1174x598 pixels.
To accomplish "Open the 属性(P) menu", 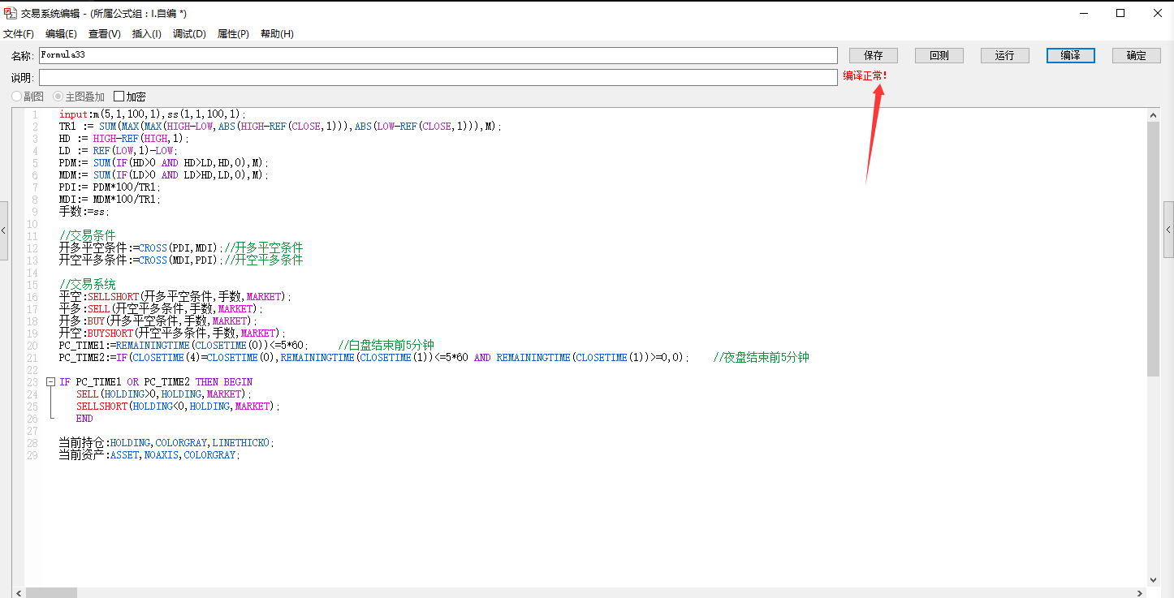I will tap(233, 34).
